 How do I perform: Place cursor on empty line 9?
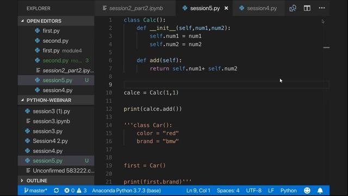click(226, 84)
